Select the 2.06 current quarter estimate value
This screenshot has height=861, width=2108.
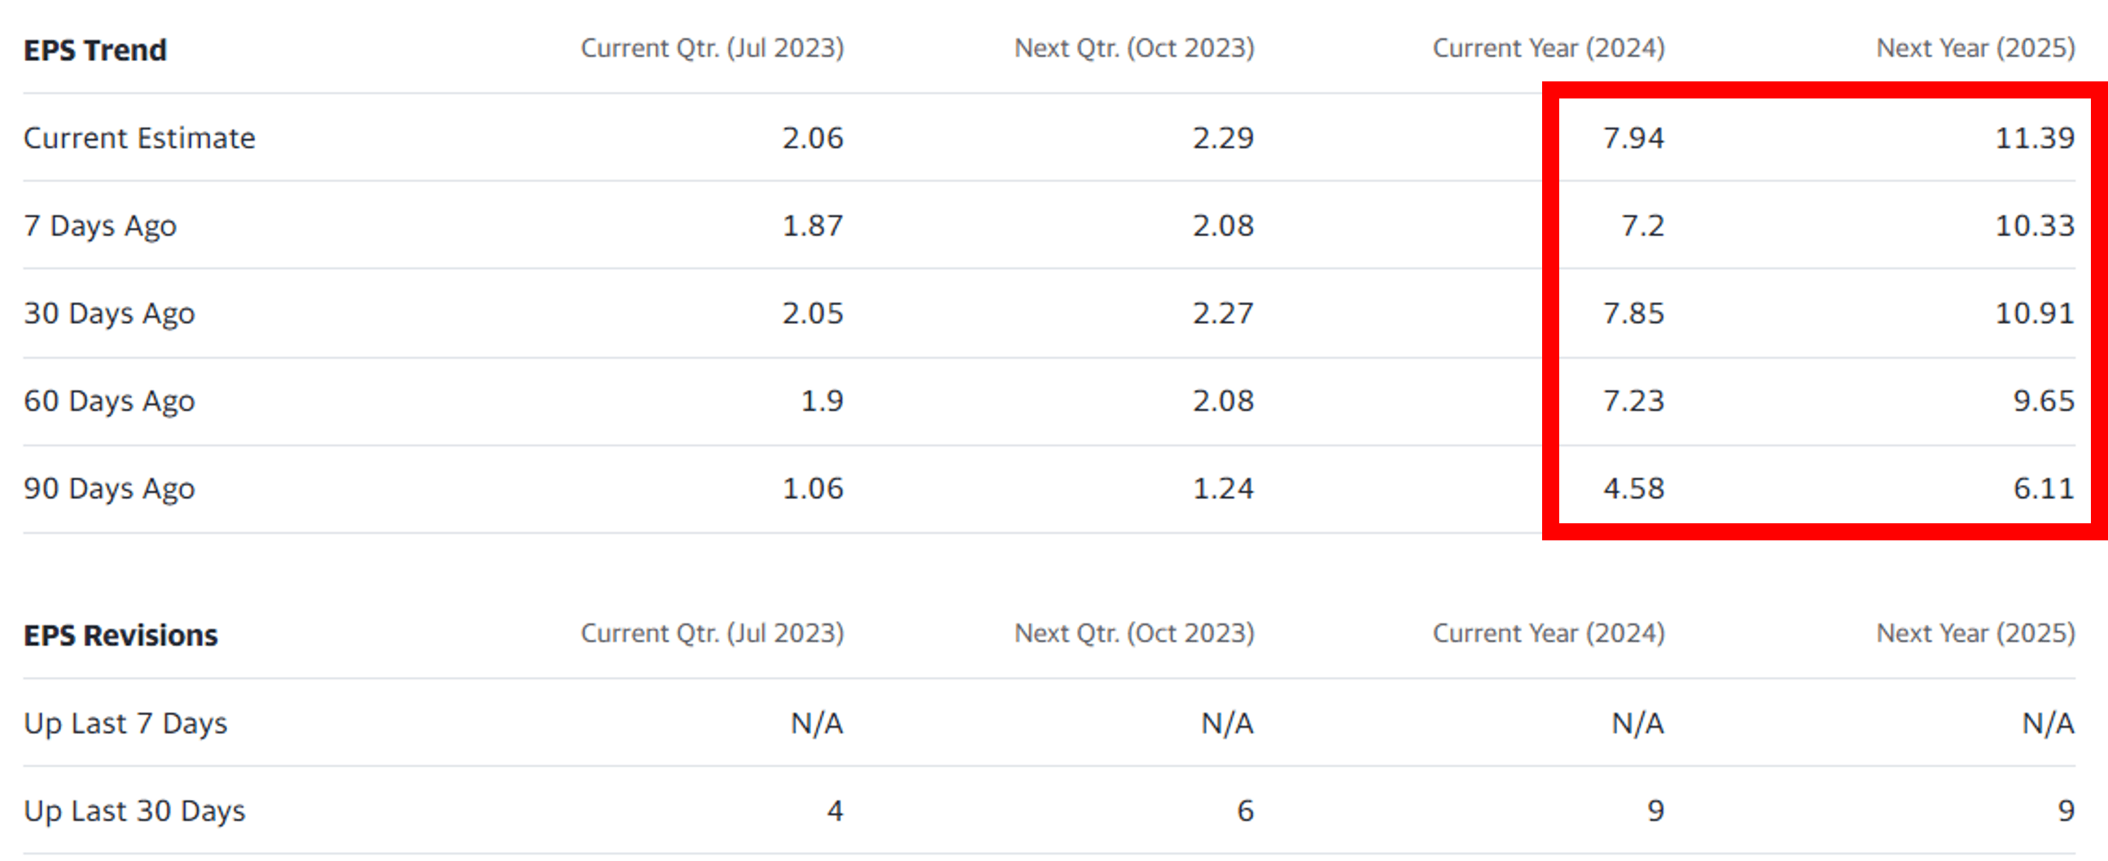click(813, 138)
